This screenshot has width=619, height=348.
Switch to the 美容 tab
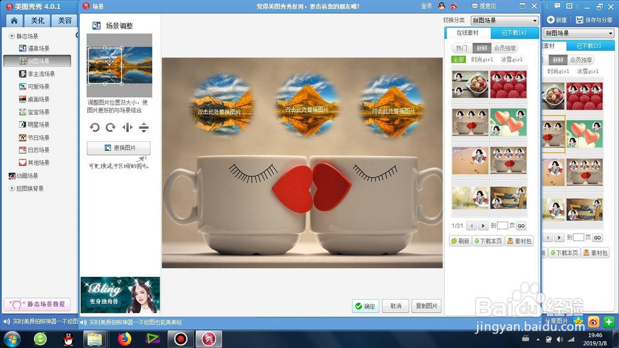(65, 20)
